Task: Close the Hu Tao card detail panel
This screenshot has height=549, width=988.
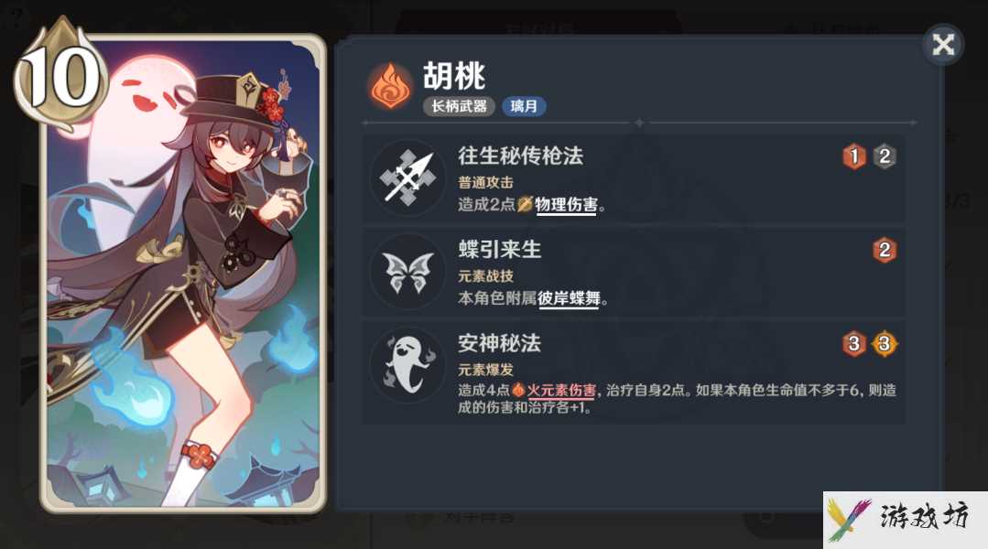Action: coord(943,44)
